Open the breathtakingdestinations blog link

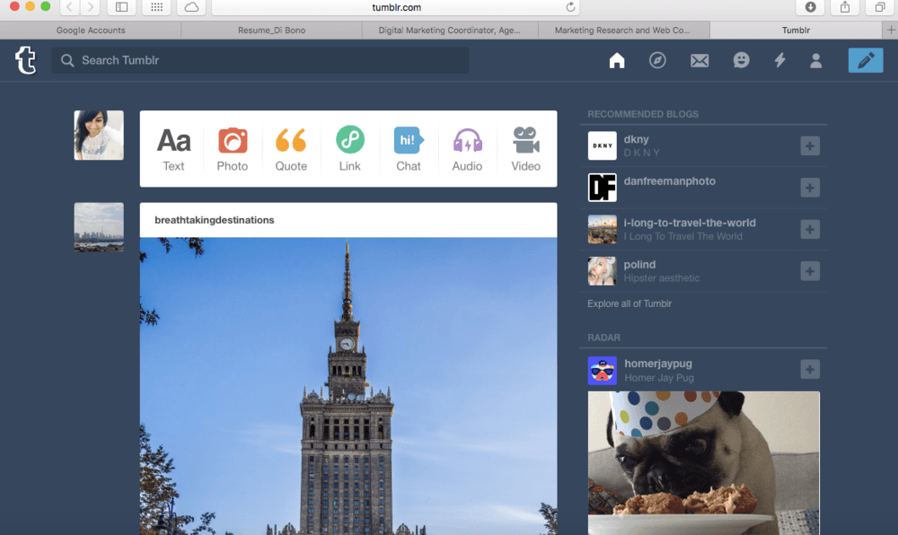click(215, 220)
